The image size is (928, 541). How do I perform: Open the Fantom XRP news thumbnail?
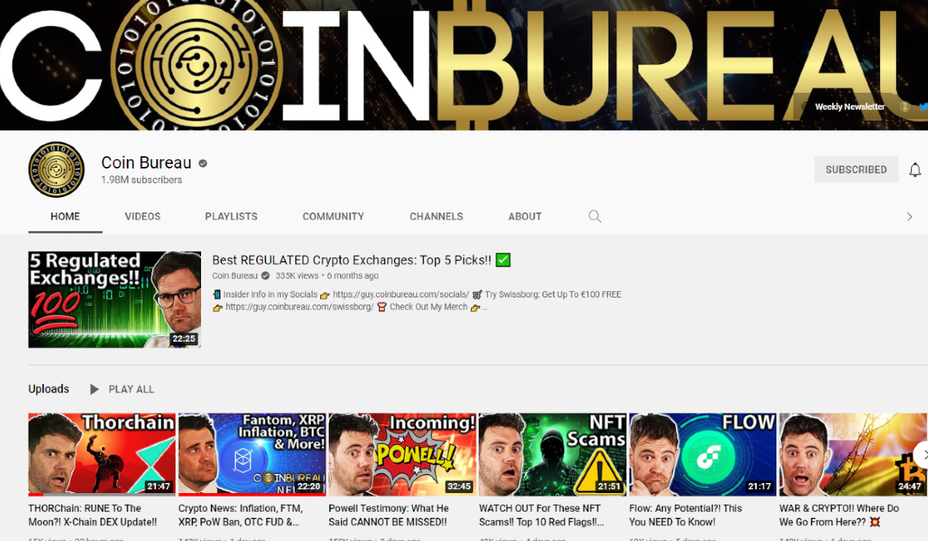[x=252, y=454]
